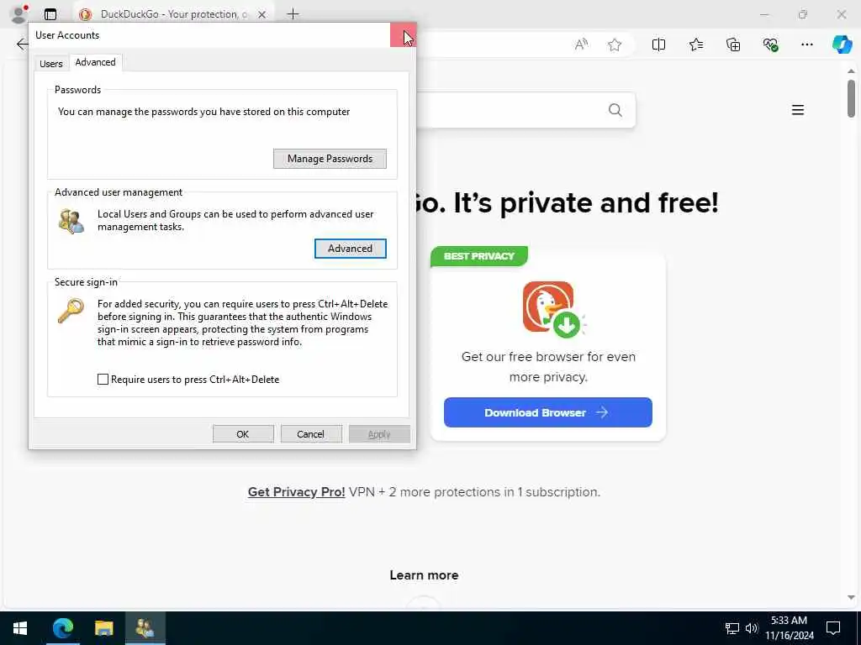Launch Copilot from the Edge sidebar icon
This screenshot has width=861, height=645.
(842, 45)
